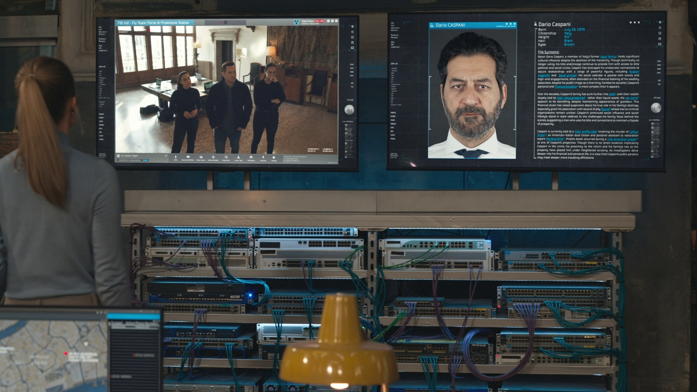The height and width of the screenshot is (392, 697).
Task: Click the SECURE signal status badge
Action: [319, 21]
